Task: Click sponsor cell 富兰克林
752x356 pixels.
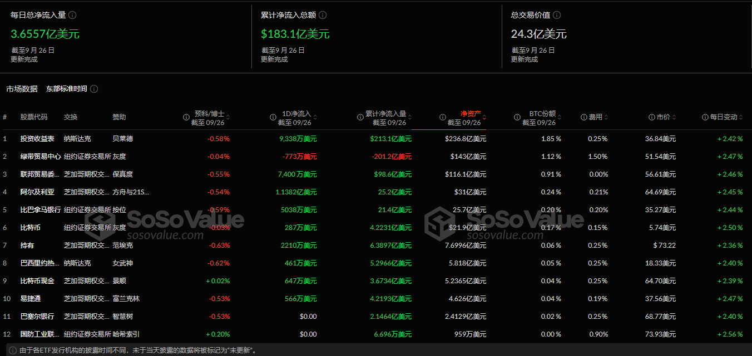Action: coord(126,299)
